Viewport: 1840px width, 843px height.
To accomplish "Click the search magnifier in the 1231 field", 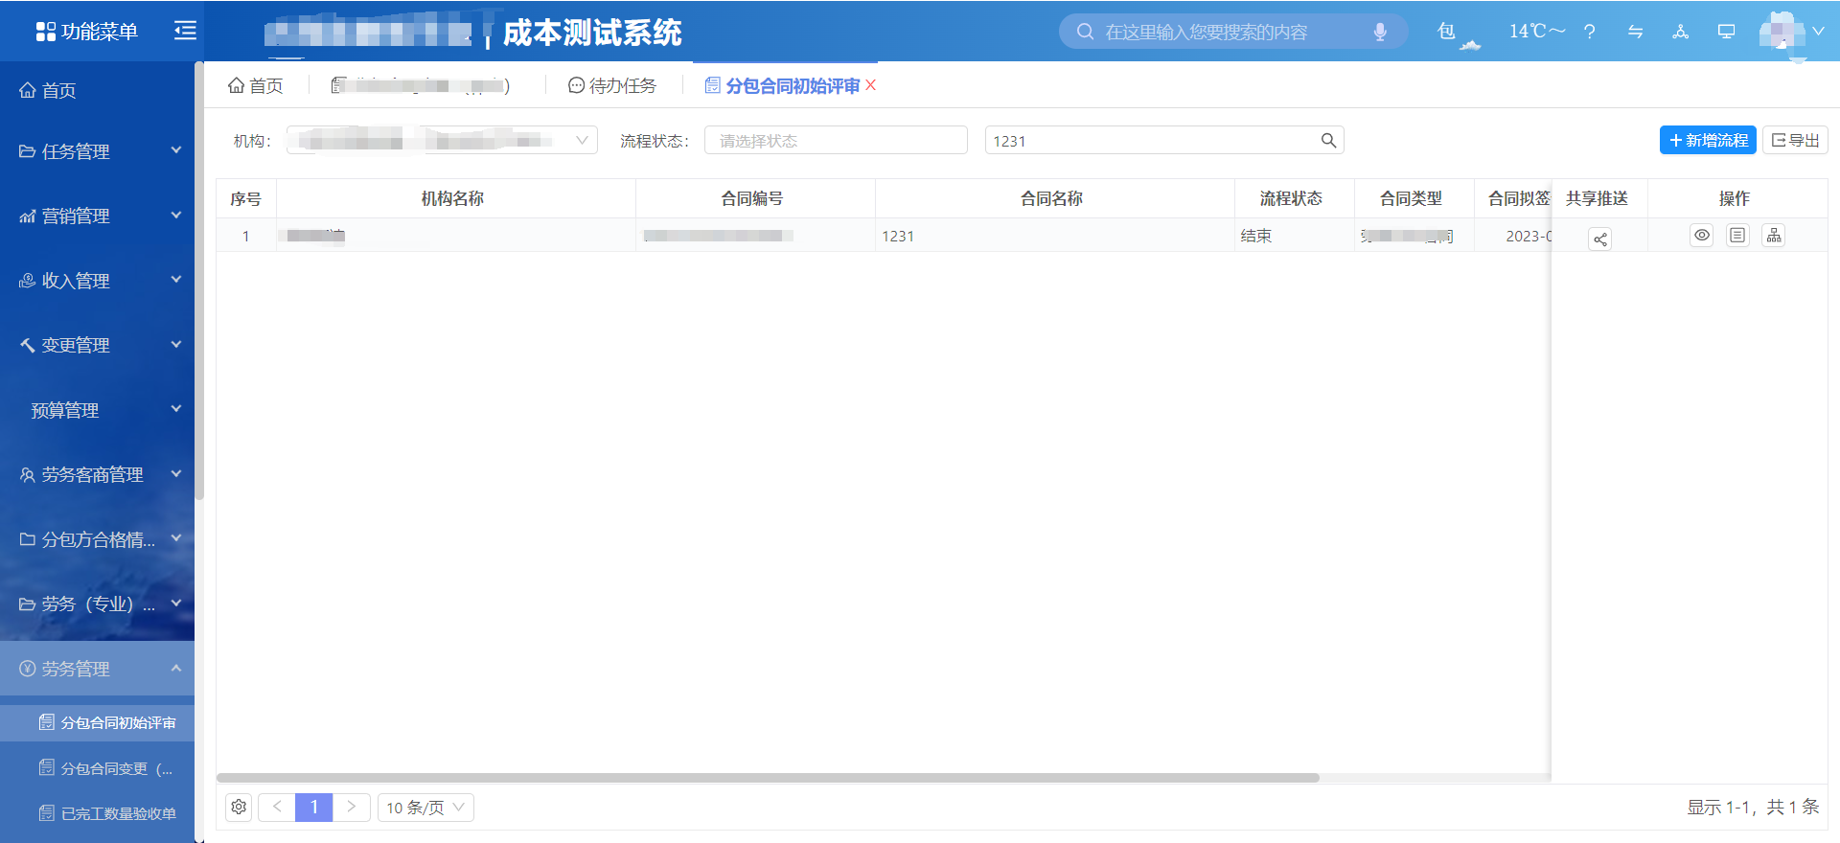I will point(1328,140).
